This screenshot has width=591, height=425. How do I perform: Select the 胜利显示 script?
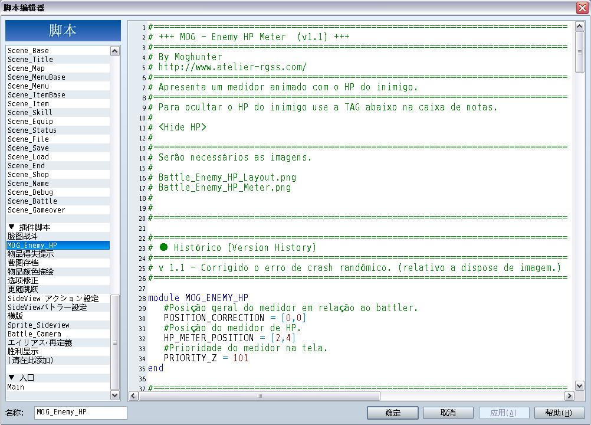(58, 351)
